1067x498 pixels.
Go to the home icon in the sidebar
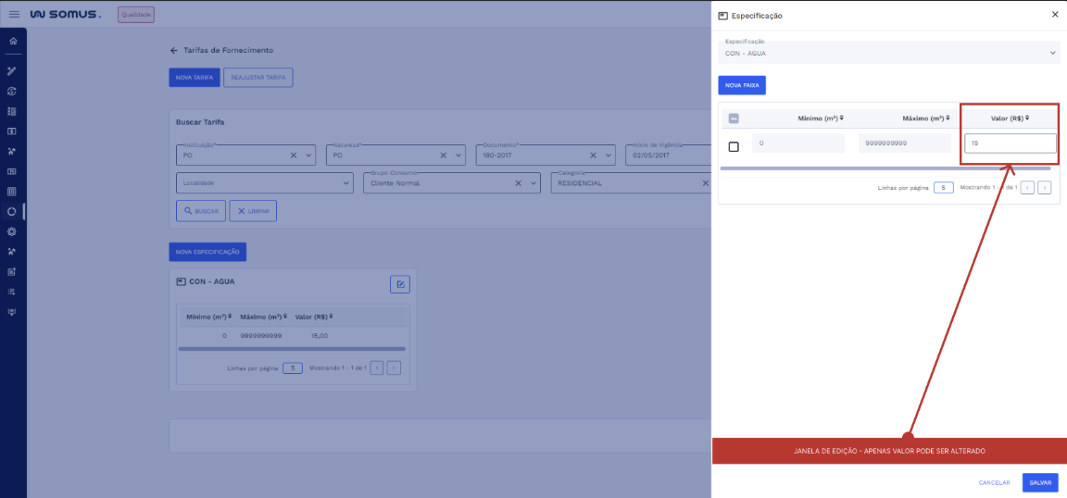tap(12, 42)
